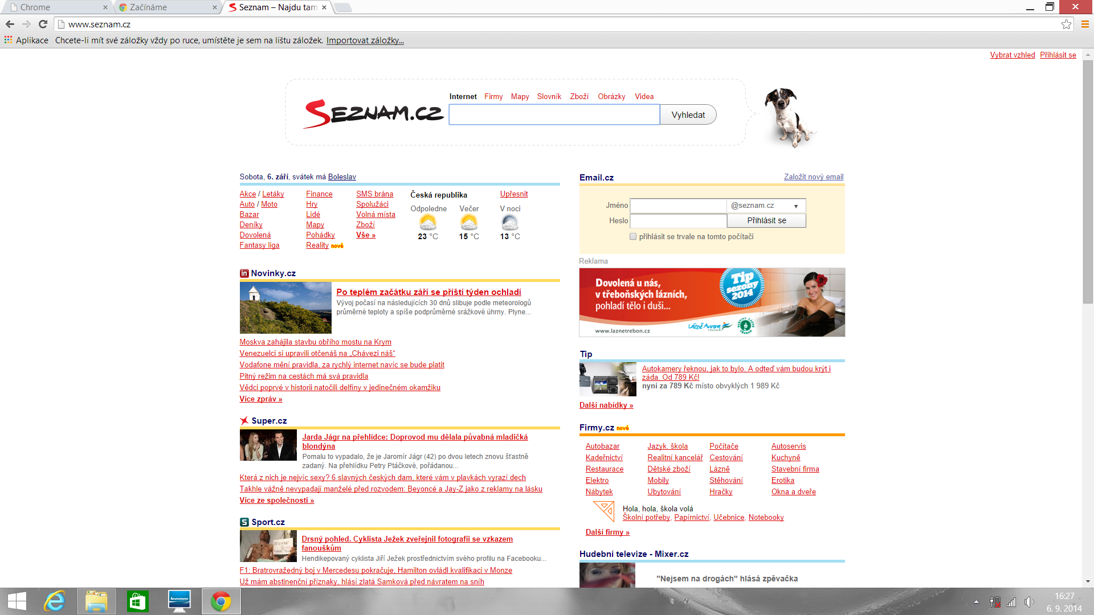Open the Chrome hamburger menu
The height and width of the screenshot is (615, 1094).
[x=1085, y=24]
